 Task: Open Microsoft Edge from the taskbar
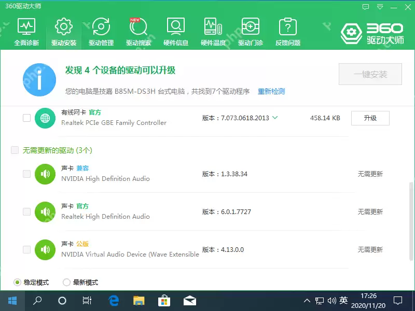[x=114, y=300]
